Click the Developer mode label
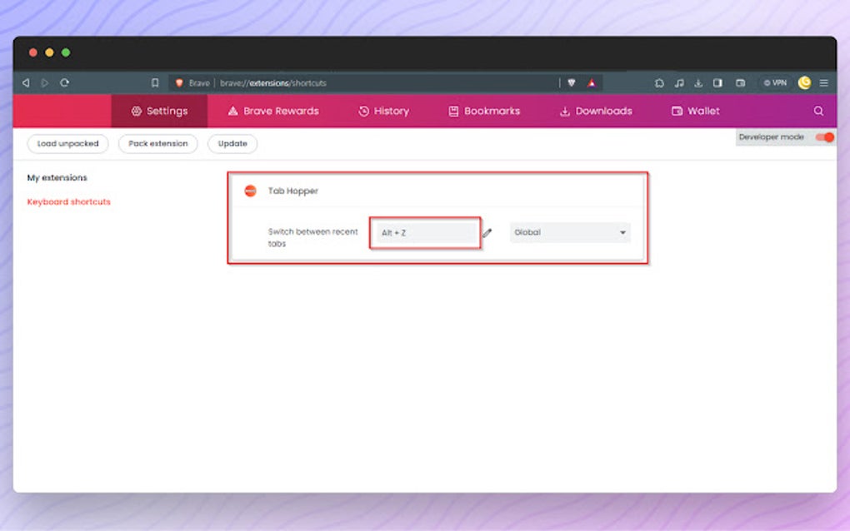This screenshot has width=850, height=531. 771,137
